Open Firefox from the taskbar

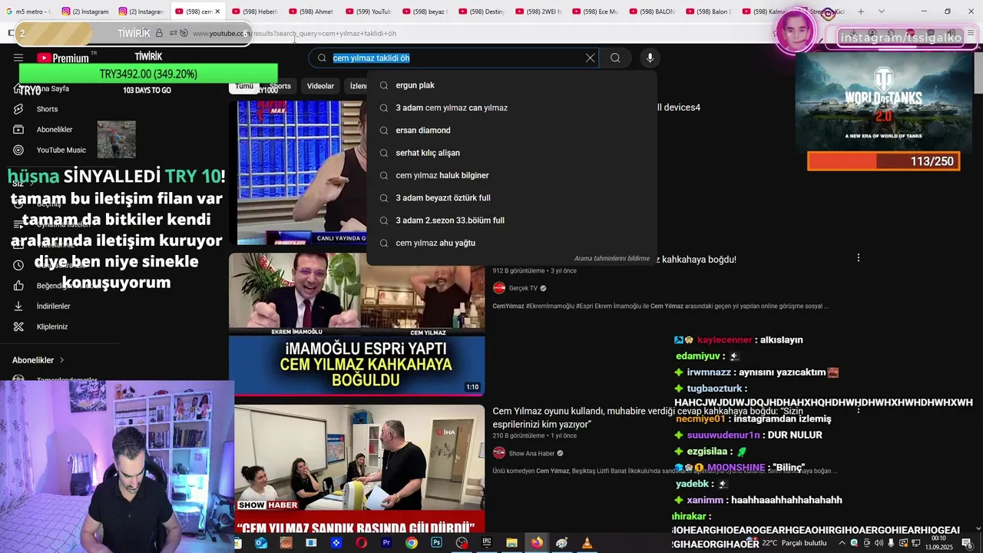tap(537, 543)
